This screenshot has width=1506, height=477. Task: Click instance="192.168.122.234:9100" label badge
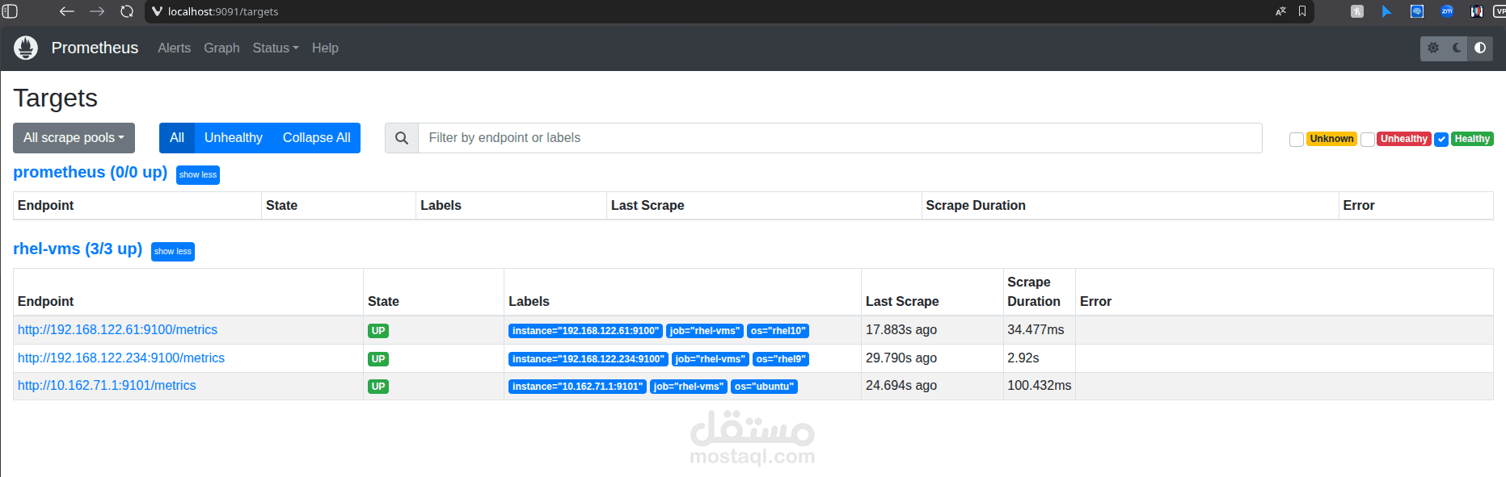[588, 359]
